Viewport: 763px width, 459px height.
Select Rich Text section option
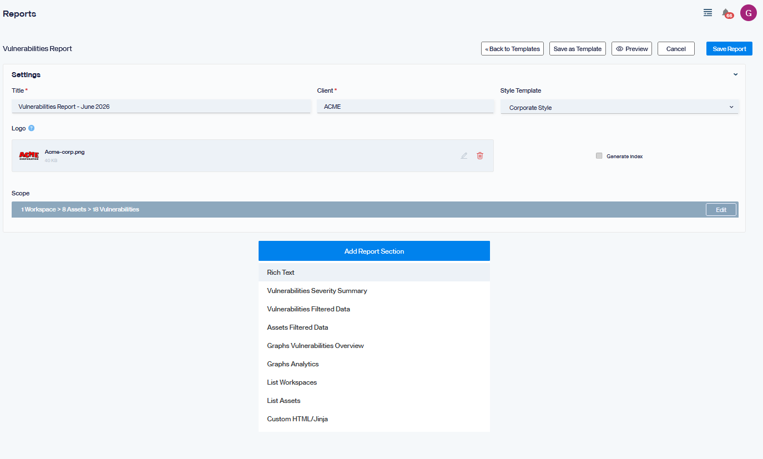pyautogui.click(x=374, y=273)
